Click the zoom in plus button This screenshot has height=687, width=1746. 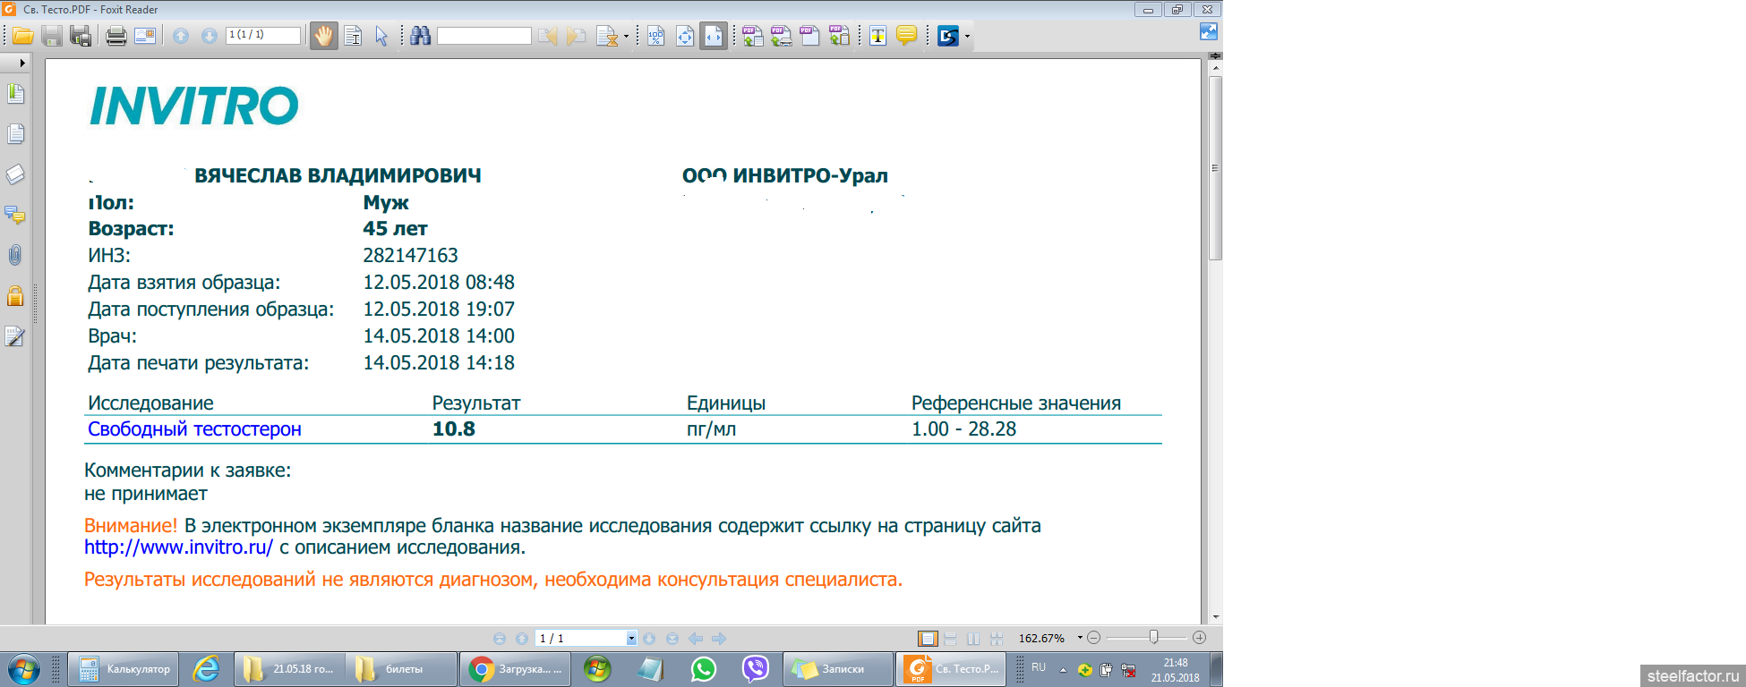[x=1200, y=638]
